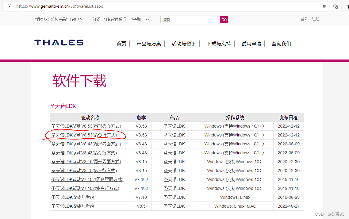This screenshot has width=349, height=219.
Task: Open 活动与资讯 menu item
Action: click(184, 44)
